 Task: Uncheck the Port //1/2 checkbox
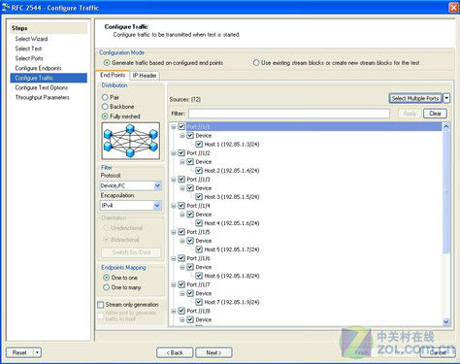pyautogui.click(x=181, y=152)
